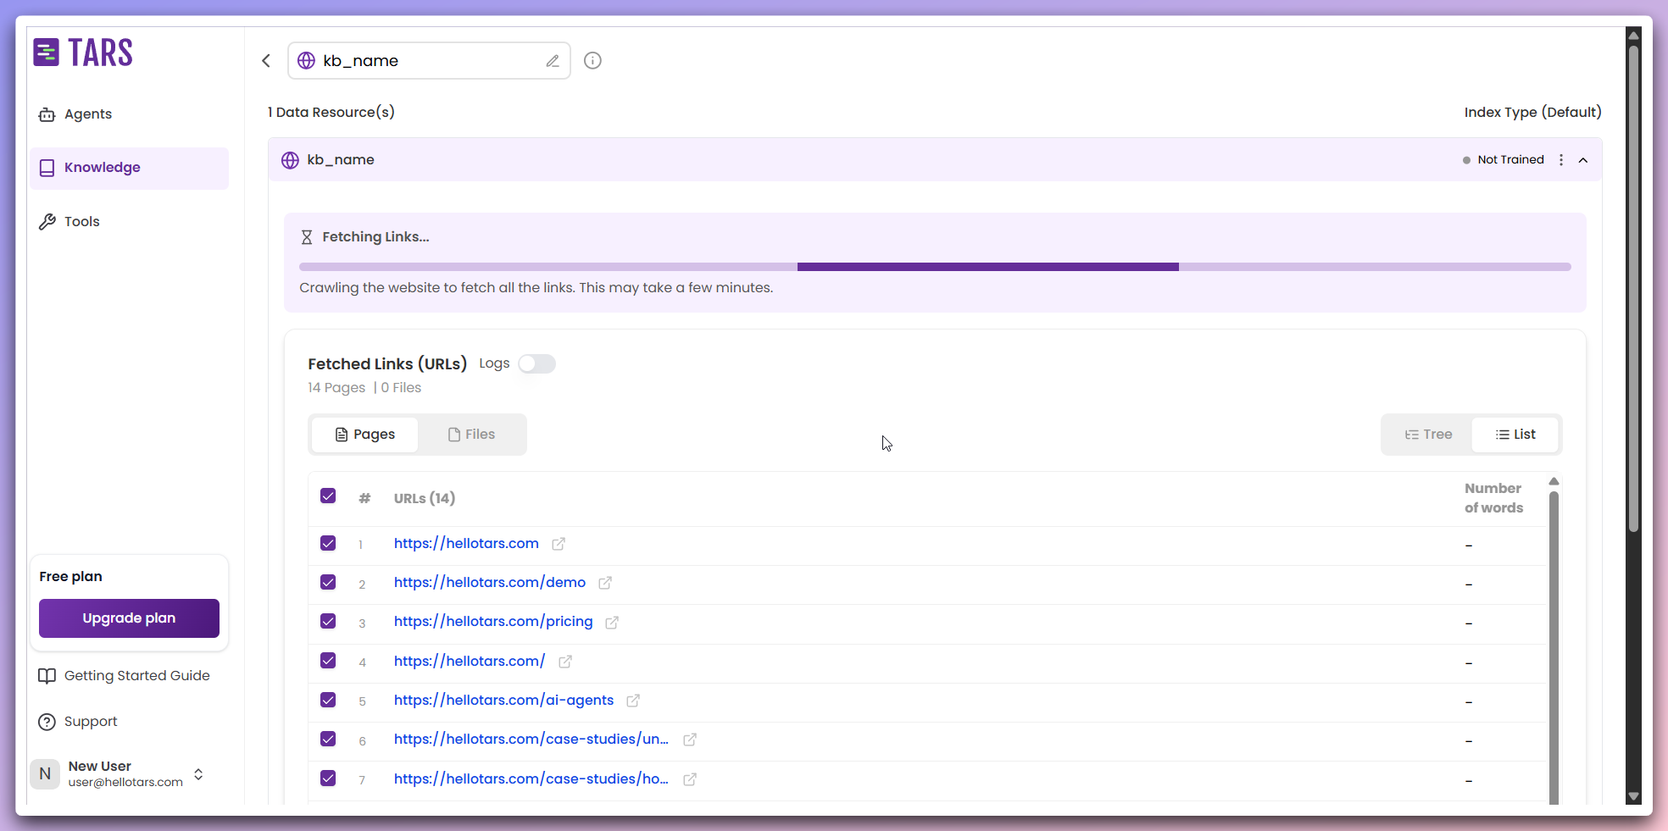Open the https://hellotars.com/ link in row 4
Image resolution: width=1668 pixels, height=831 pixels.
coord(470,662)
